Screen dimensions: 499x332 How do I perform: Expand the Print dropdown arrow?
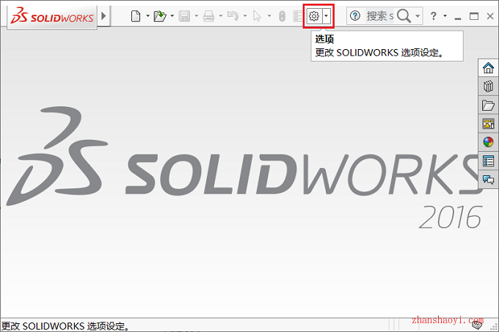click(x=221, y=15)
